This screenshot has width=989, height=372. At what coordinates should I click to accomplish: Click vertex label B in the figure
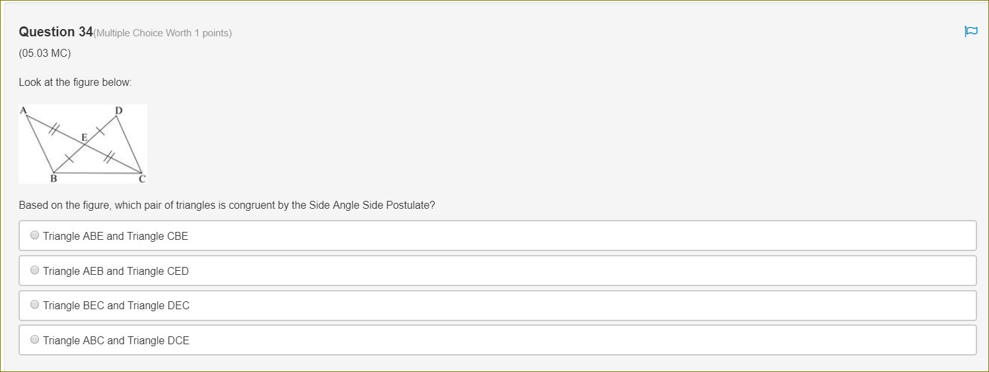(x=54, y=178)
